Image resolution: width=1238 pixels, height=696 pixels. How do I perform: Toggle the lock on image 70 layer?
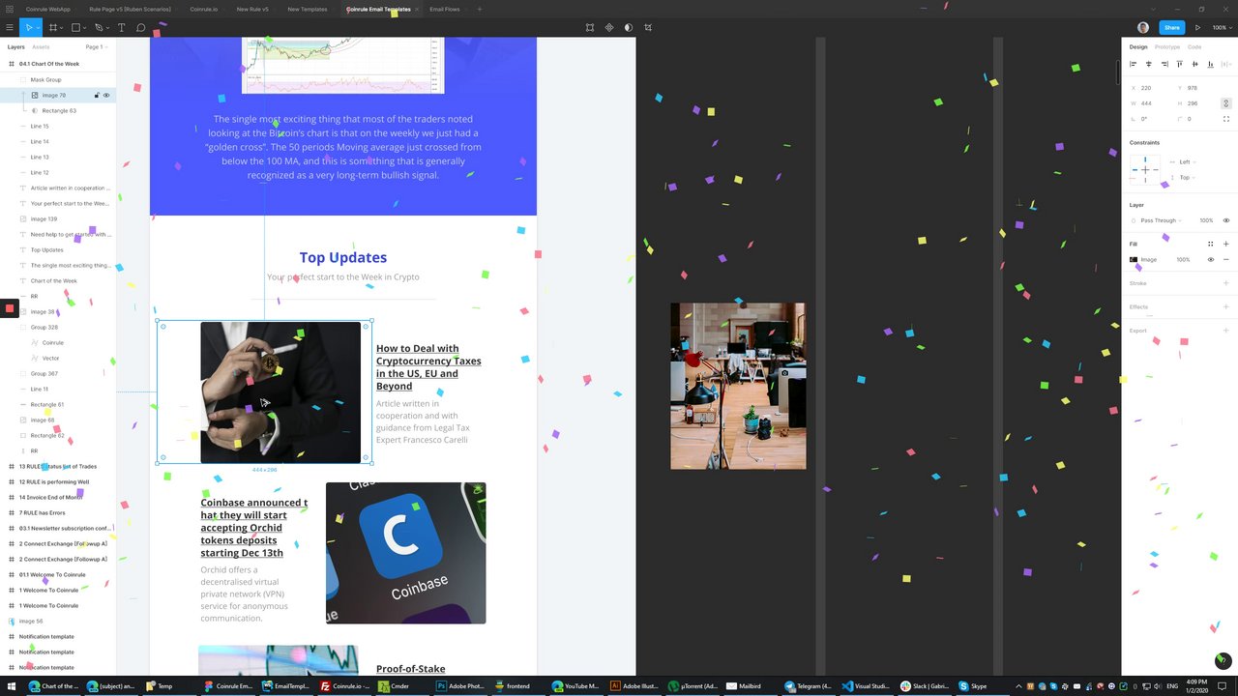pos(96,96)
